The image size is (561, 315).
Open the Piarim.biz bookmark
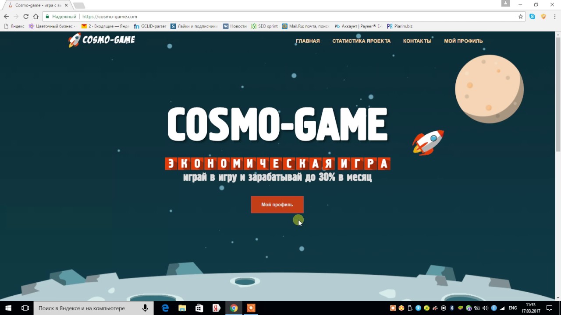click(x=400, y=26)
